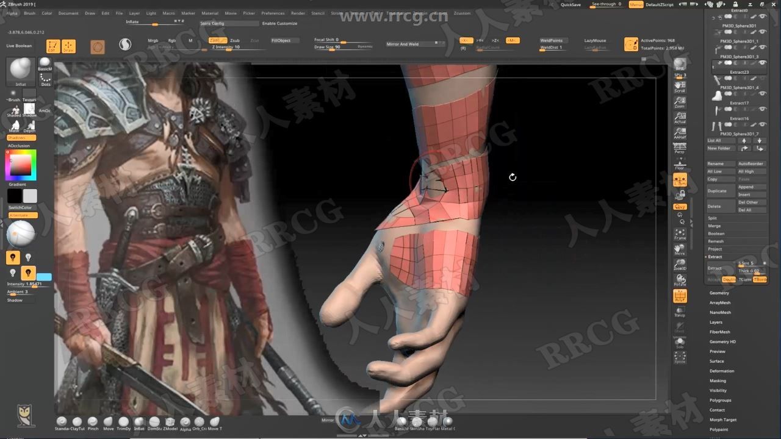Image resolution: width=781 pixels, height=439 pixels.
Task: Activate the Draw mode button
Action: 69,46
